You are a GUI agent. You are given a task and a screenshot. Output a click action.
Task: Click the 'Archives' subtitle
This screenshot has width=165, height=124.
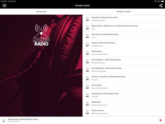95,96
